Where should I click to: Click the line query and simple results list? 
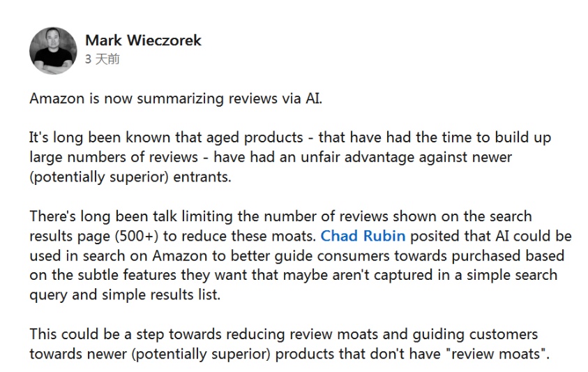tap(125, 295)
